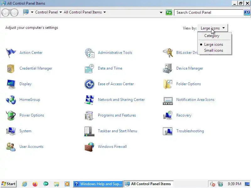The width and height of the screenshot is (251, 188).
Task: Click the Taskbar and Start Menu icon
Action: [89, 131]
